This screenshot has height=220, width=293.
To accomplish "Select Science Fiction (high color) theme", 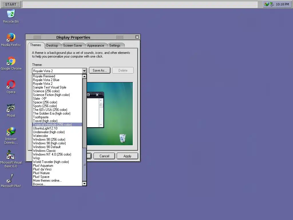I will point(57,95).
